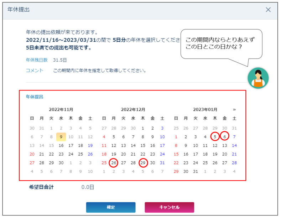Close the 年休提出 dialog with the X
This screenshot has width=281, height=218.
(268, 10)
